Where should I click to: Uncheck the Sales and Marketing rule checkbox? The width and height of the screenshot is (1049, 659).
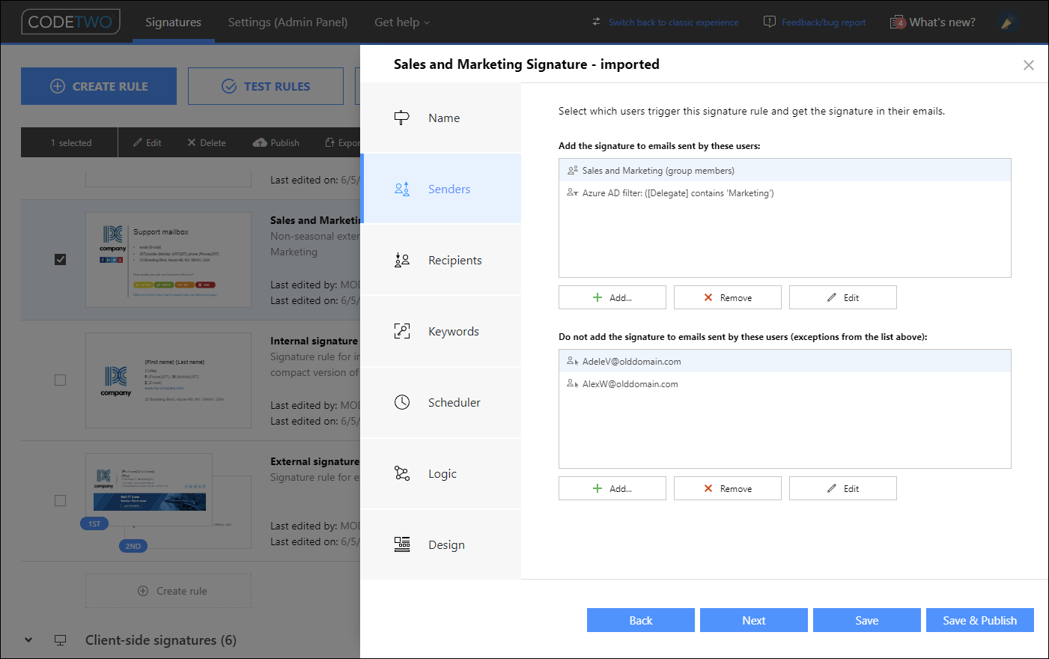click(x=61, y=259)
